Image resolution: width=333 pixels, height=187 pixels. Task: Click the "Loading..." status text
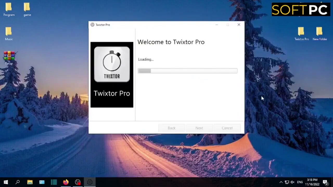click(146, 59)
